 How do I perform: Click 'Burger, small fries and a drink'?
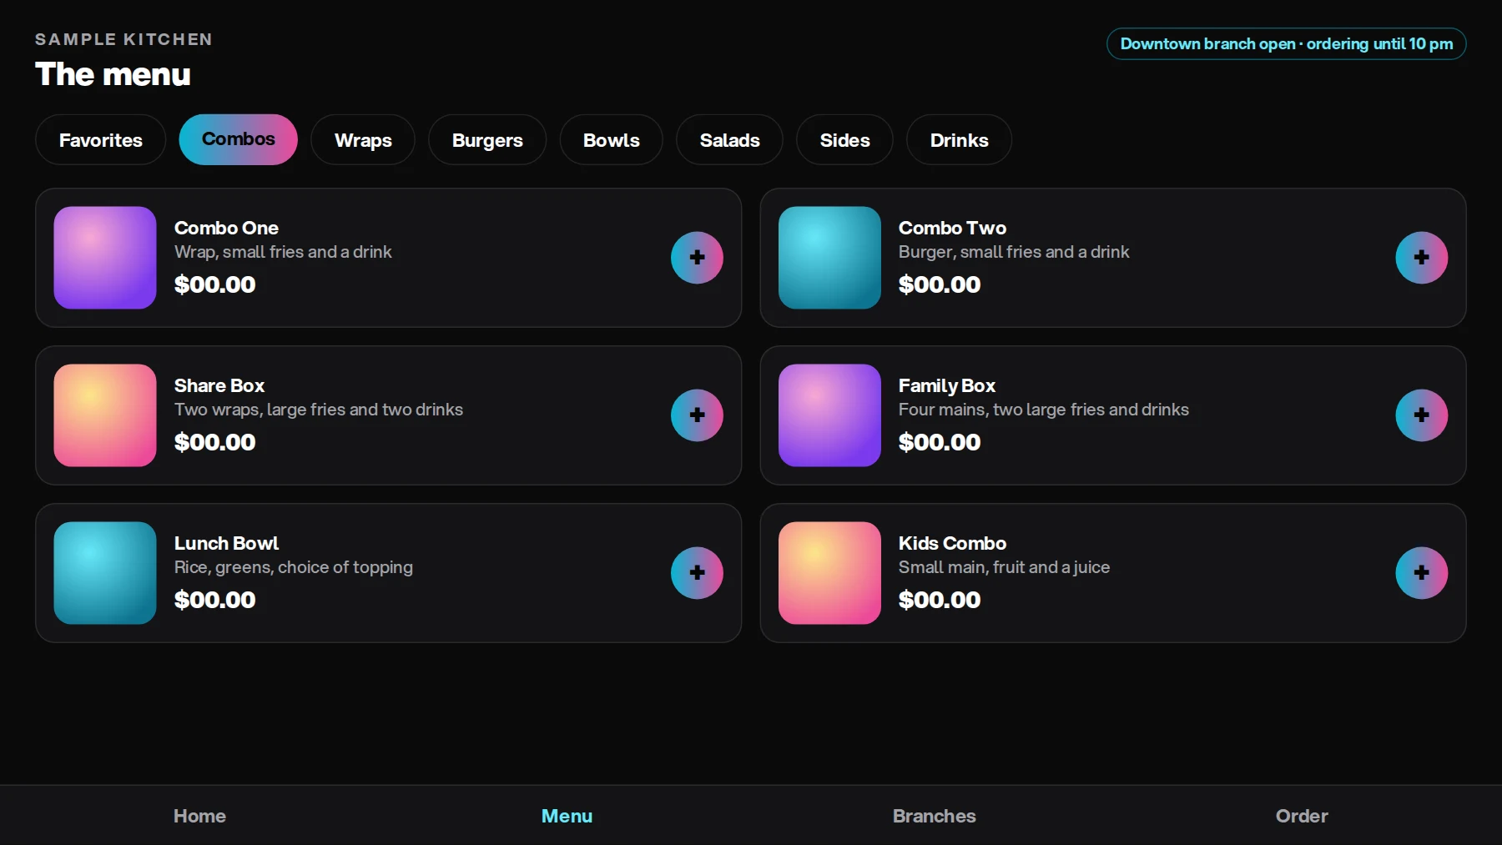click(1014, 252)
